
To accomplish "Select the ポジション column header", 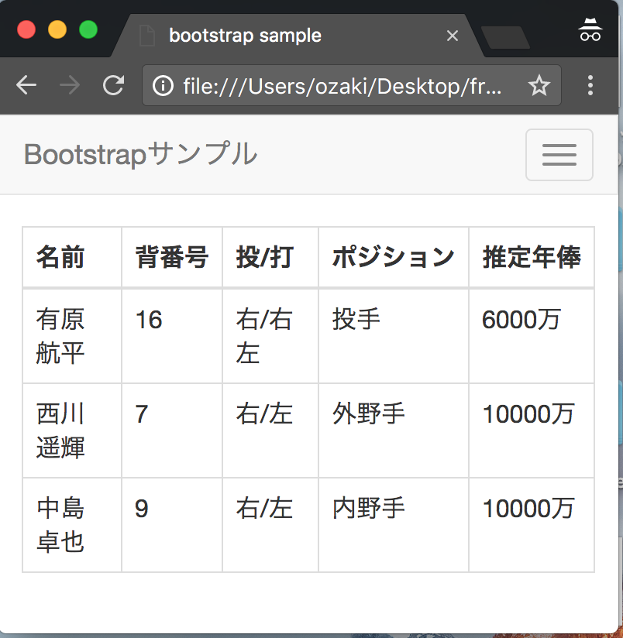I will point(394,257).
